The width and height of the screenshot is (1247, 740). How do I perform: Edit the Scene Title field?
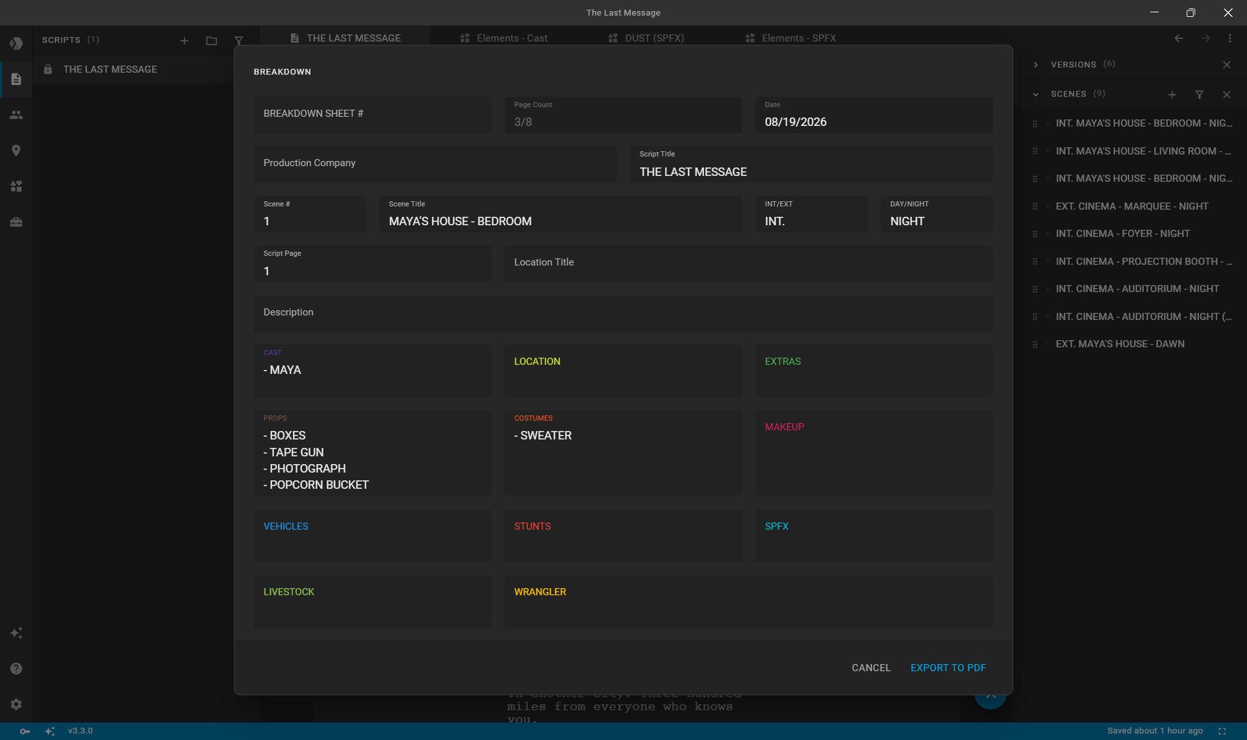[561, 214]
